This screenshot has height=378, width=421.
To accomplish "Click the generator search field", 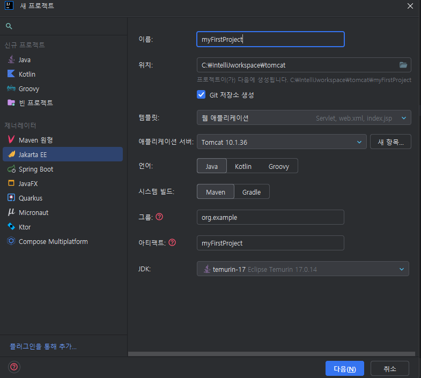I will point(63,26).
